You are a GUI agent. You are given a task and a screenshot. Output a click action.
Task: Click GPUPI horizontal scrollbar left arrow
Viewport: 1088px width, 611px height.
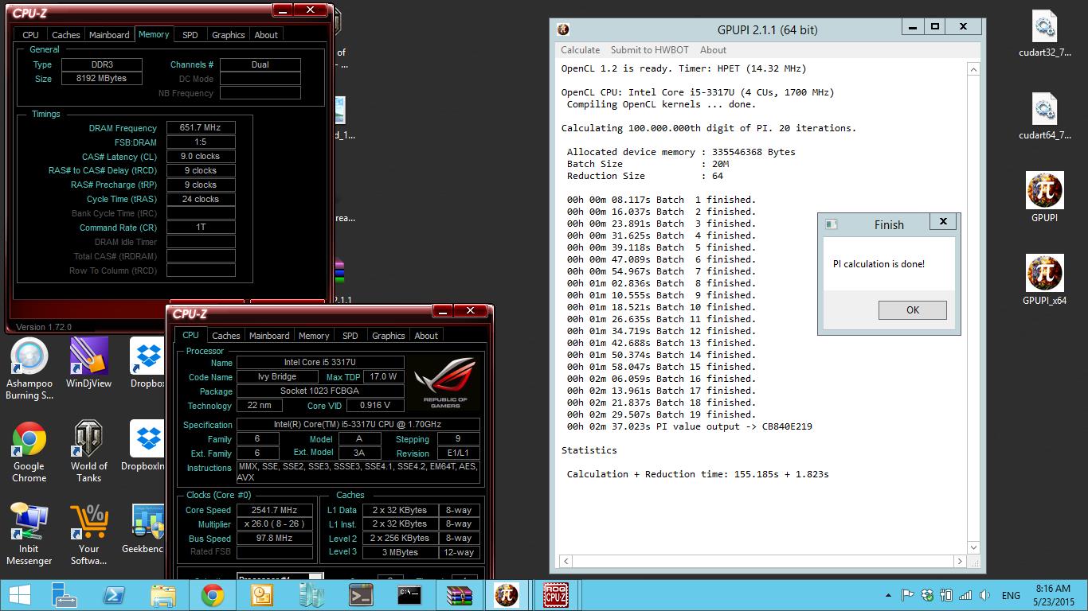pos(566,561)
